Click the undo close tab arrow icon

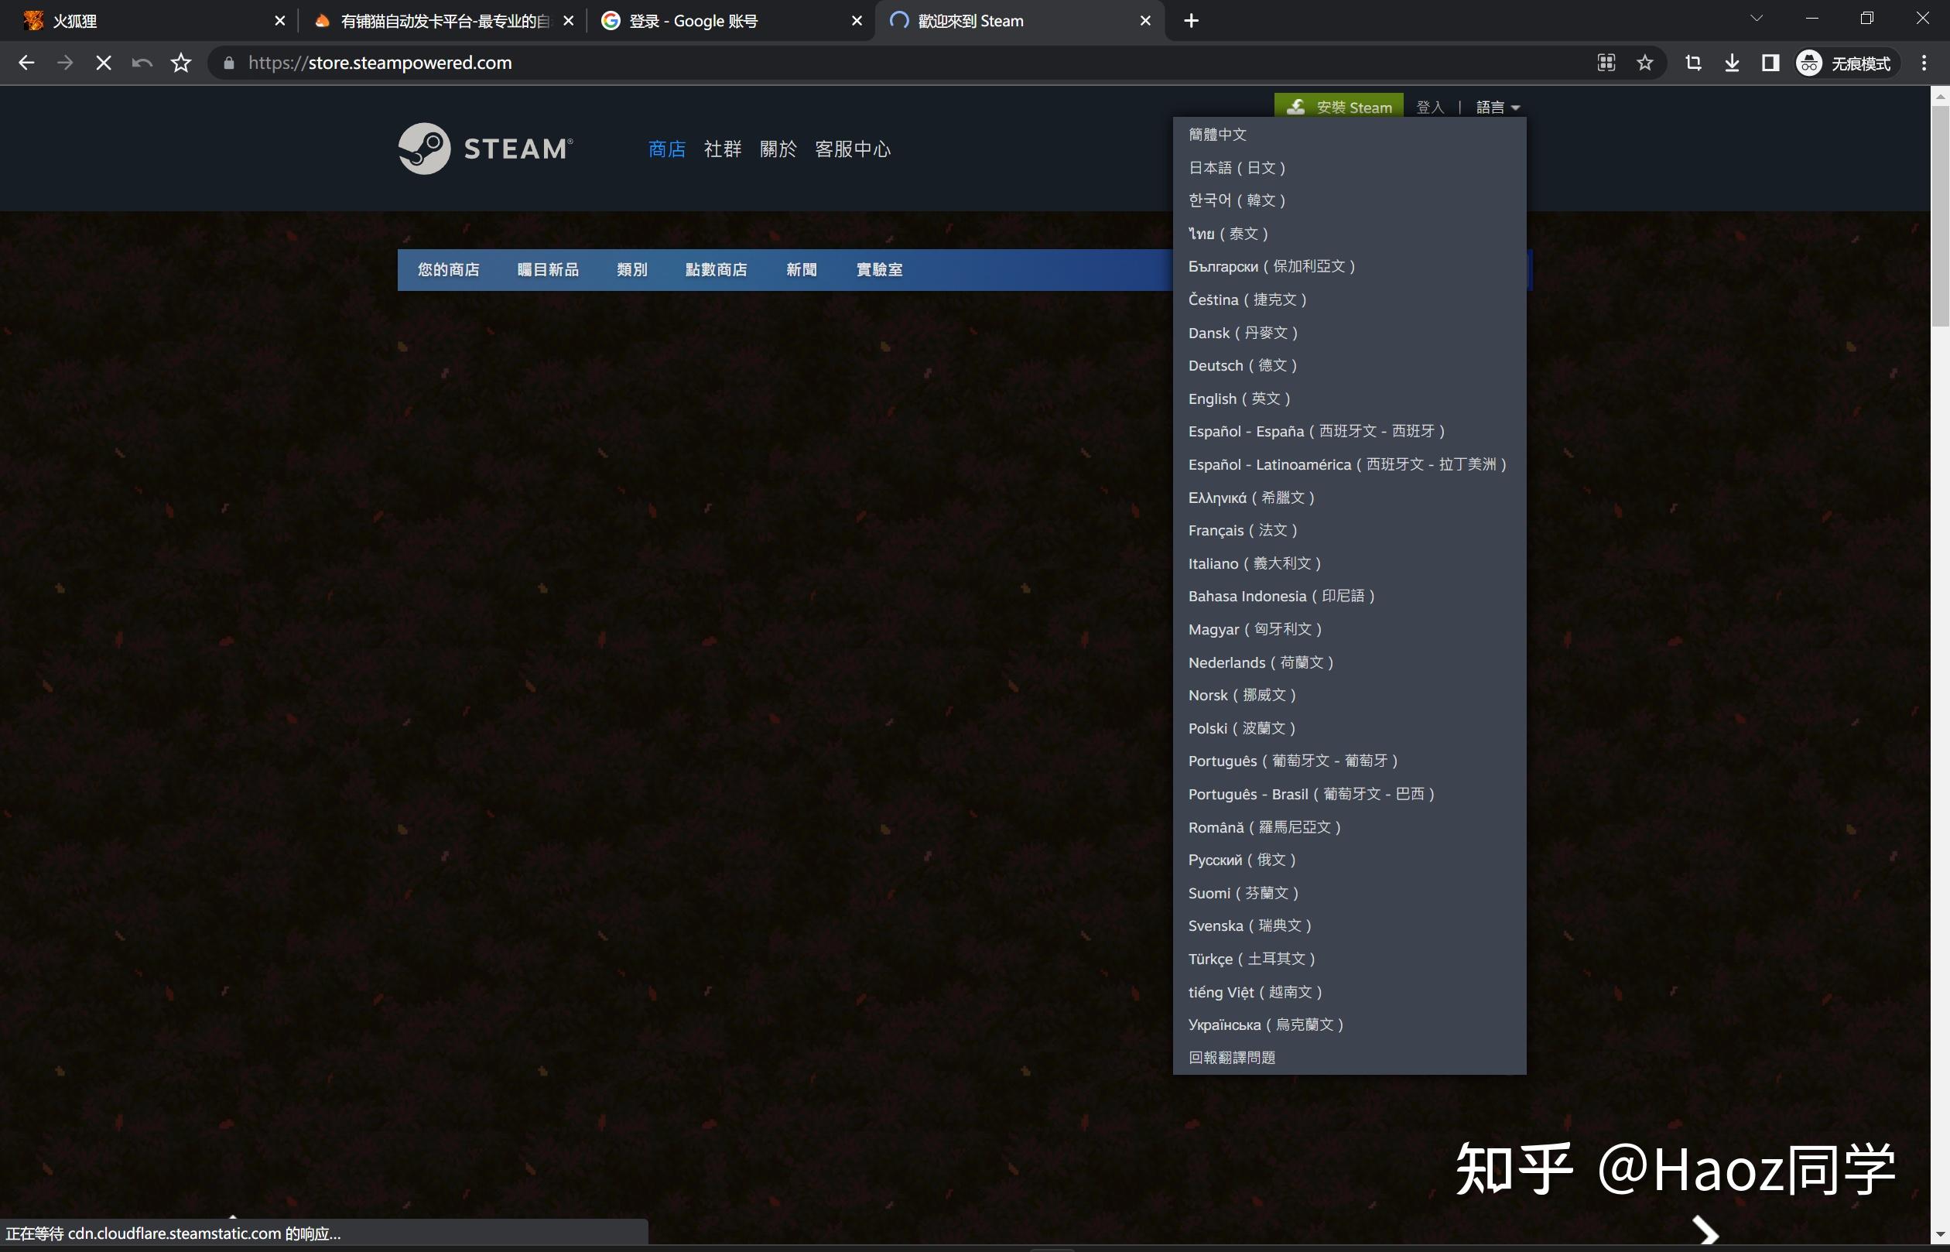coord(142,63)
